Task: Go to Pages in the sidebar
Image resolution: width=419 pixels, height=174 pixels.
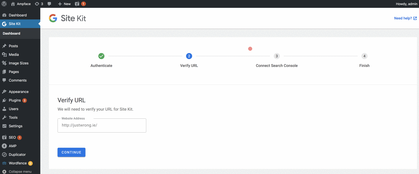Action: click(x=20, y=72)
